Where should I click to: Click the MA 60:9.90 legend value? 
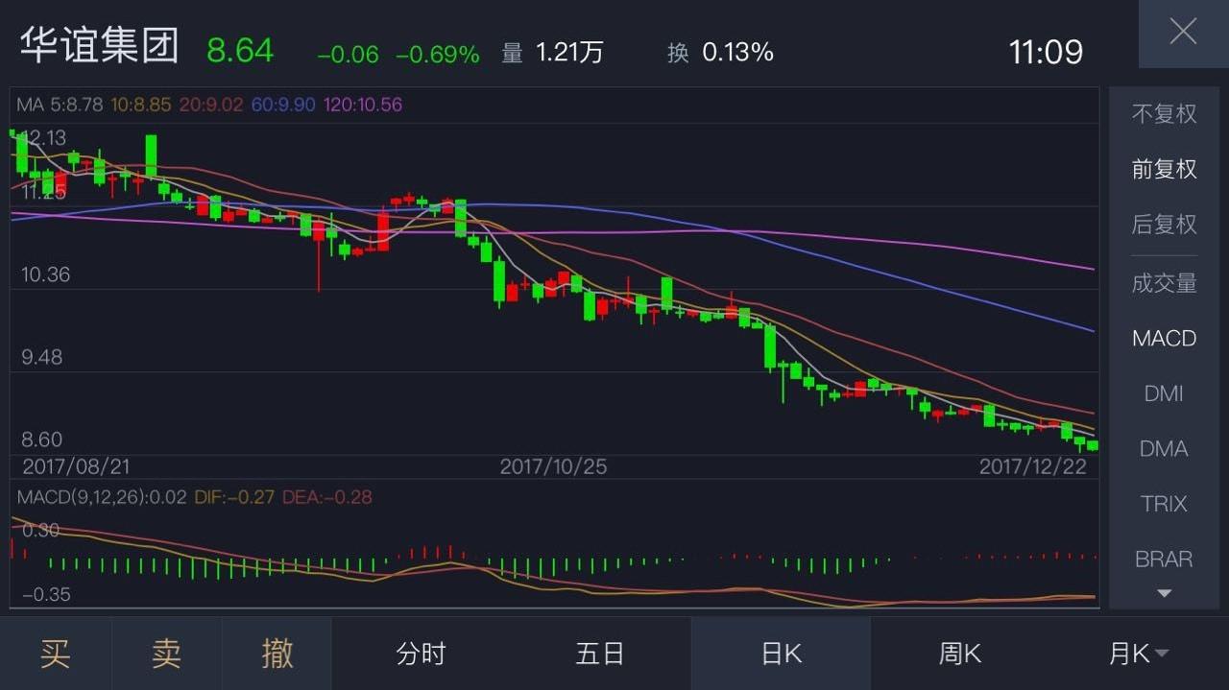coord(283,105)
